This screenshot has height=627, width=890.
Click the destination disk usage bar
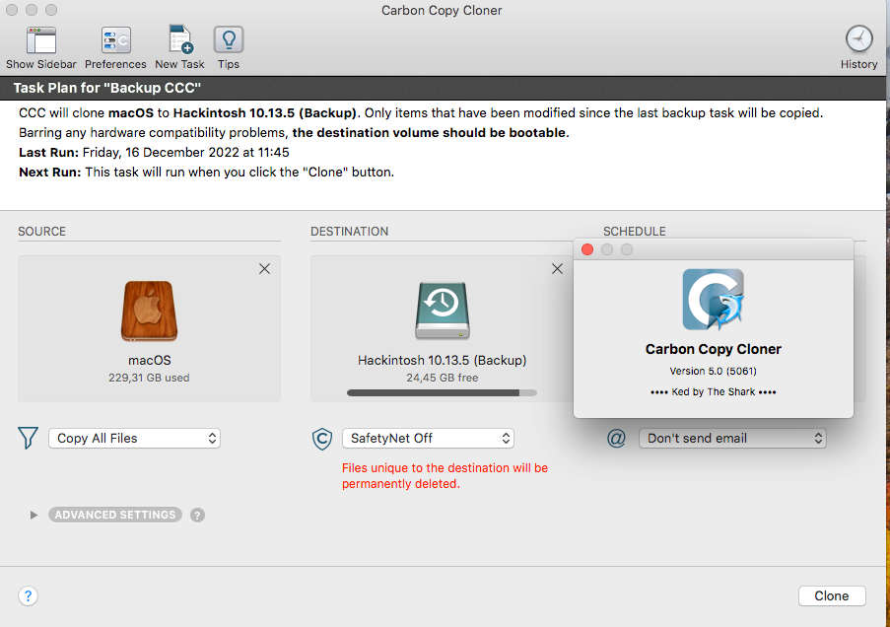442,392
